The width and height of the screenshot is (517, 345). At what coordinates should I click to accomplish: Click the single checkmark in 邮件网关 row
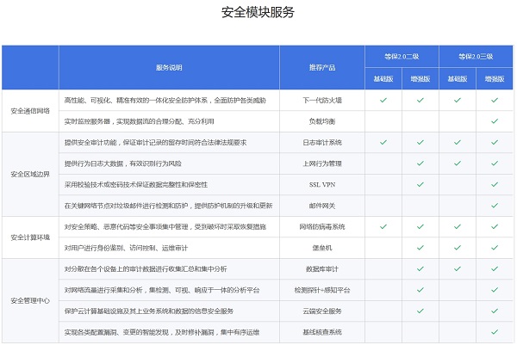494,205
